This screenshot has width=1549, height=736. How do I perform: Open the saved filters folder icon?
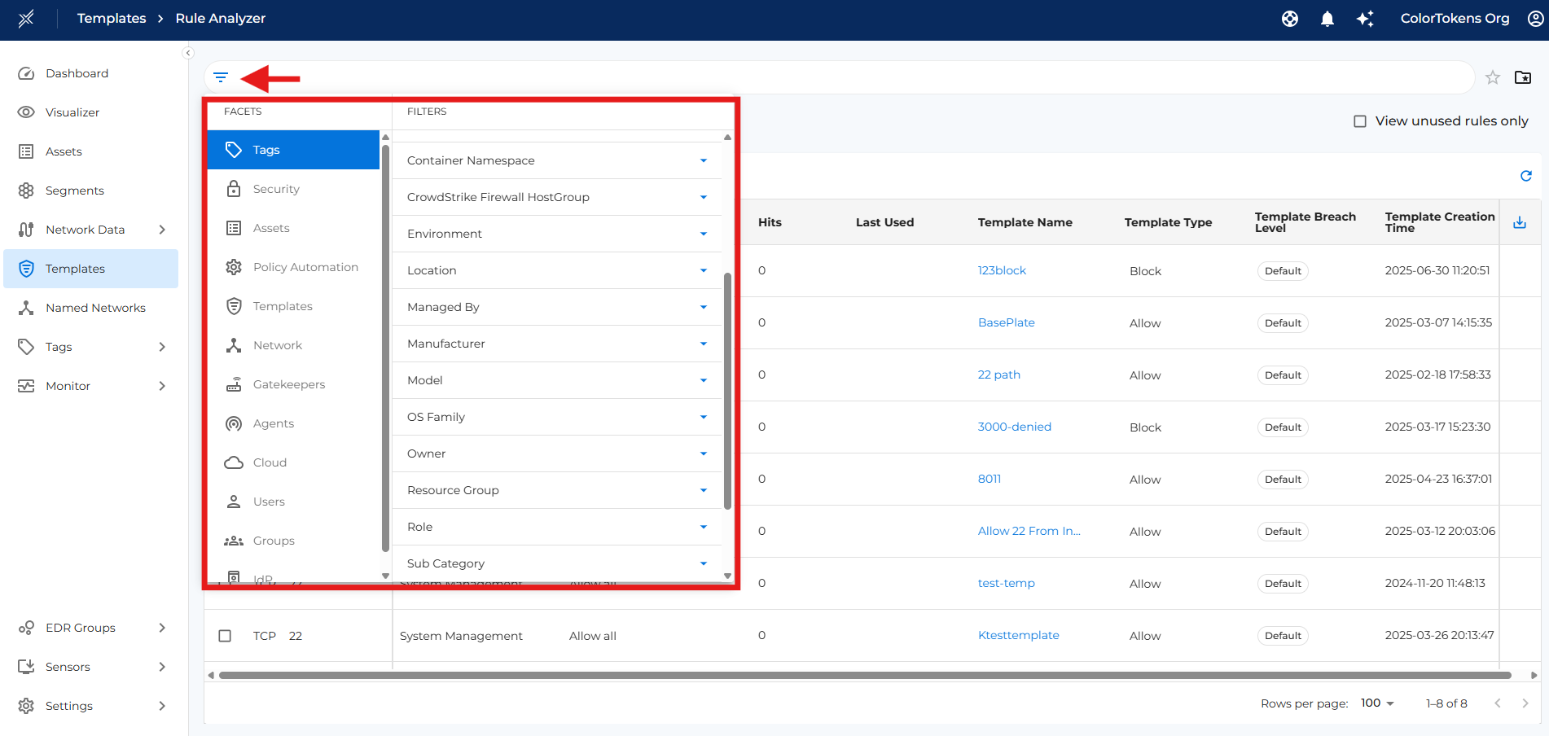pyautogui.click(x=1522, y=77)
